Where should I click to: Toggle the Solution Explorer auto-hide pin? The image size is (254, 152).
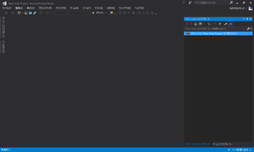[247, 19]
